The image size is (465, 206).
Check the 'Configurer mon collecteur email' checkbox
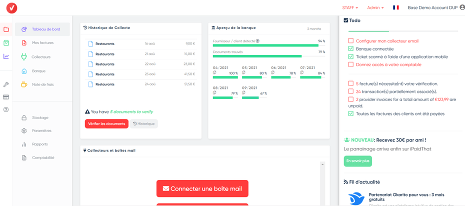point(350,41)
